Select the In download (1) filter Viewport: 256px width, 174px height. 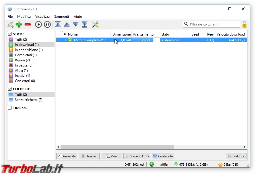(x=31, y=44)
